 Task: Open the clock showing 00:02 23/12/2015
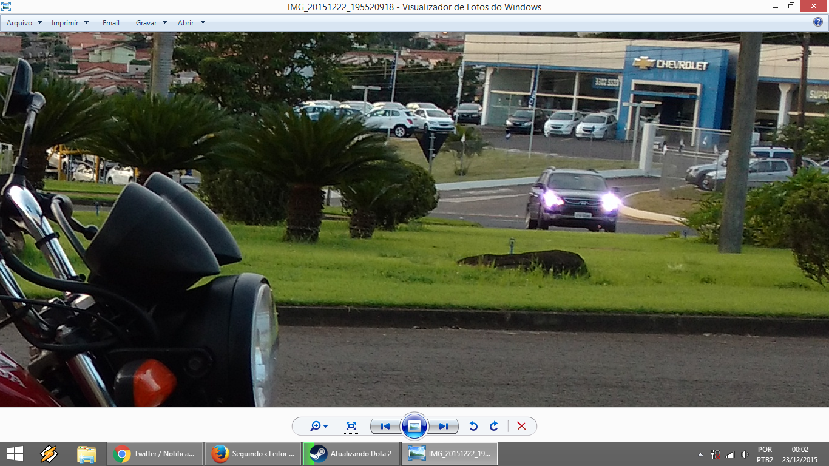[x=800, y=454]
